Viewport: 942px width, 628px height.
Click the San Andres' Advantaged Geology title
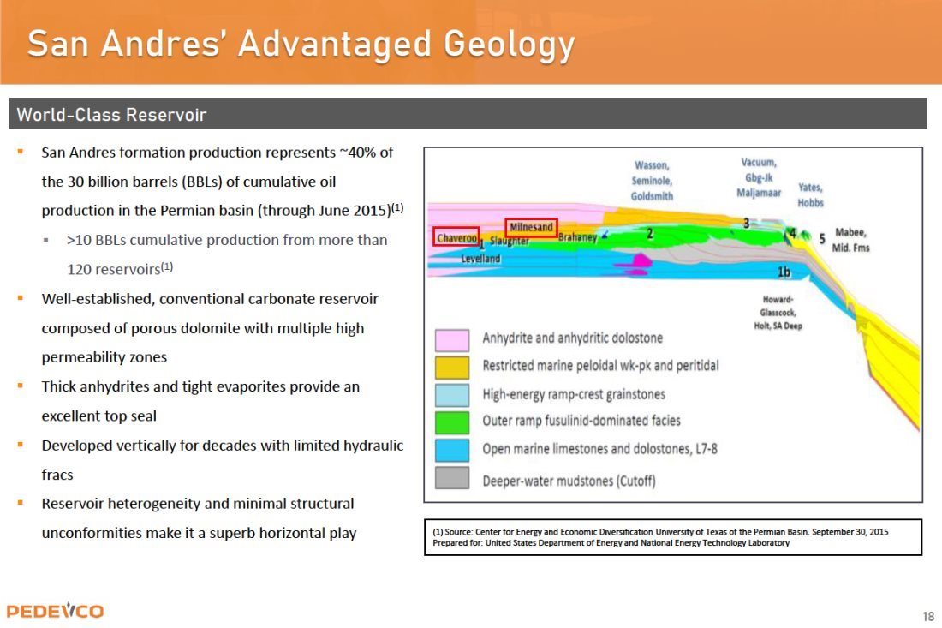[x=301, y=45]
